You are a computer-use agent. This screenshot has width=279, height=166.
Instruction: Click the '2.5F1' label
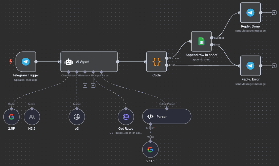[x=150, y=161]
